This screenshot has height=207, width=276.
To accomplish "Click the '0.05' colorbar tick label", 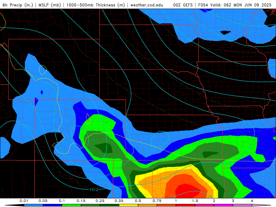I will pos(43,201).
